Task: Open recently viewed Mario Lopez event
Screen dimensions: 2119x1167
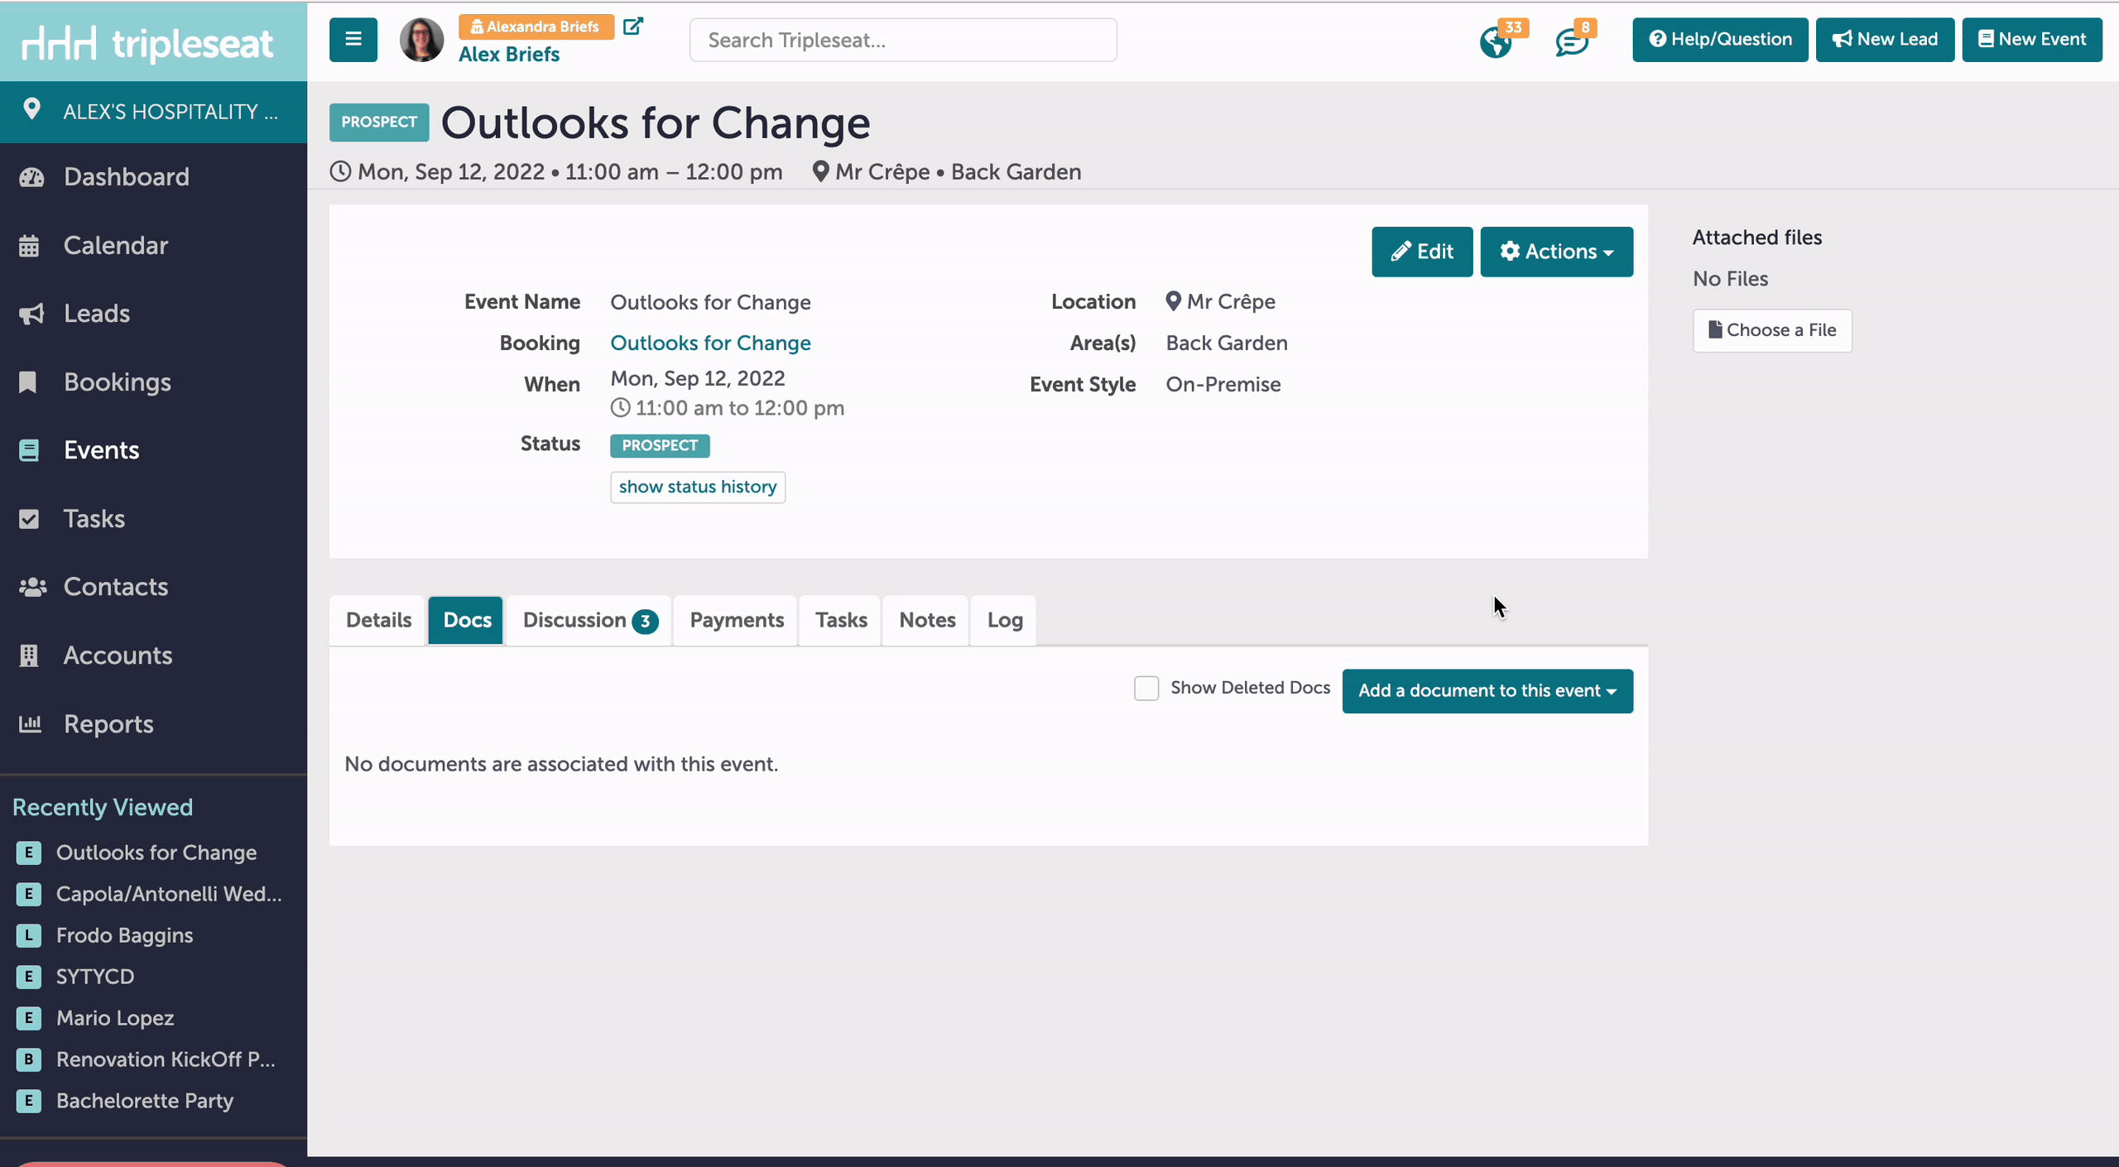Action: click(115, 1018)
